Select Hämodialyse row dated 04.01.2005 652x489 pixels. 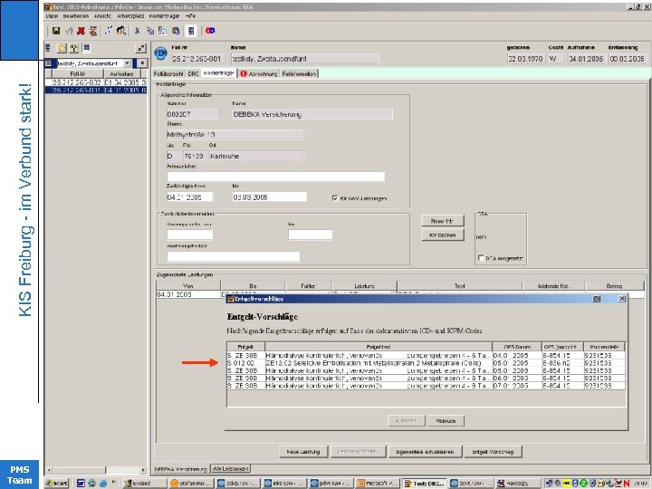click(x=426, y=356)
